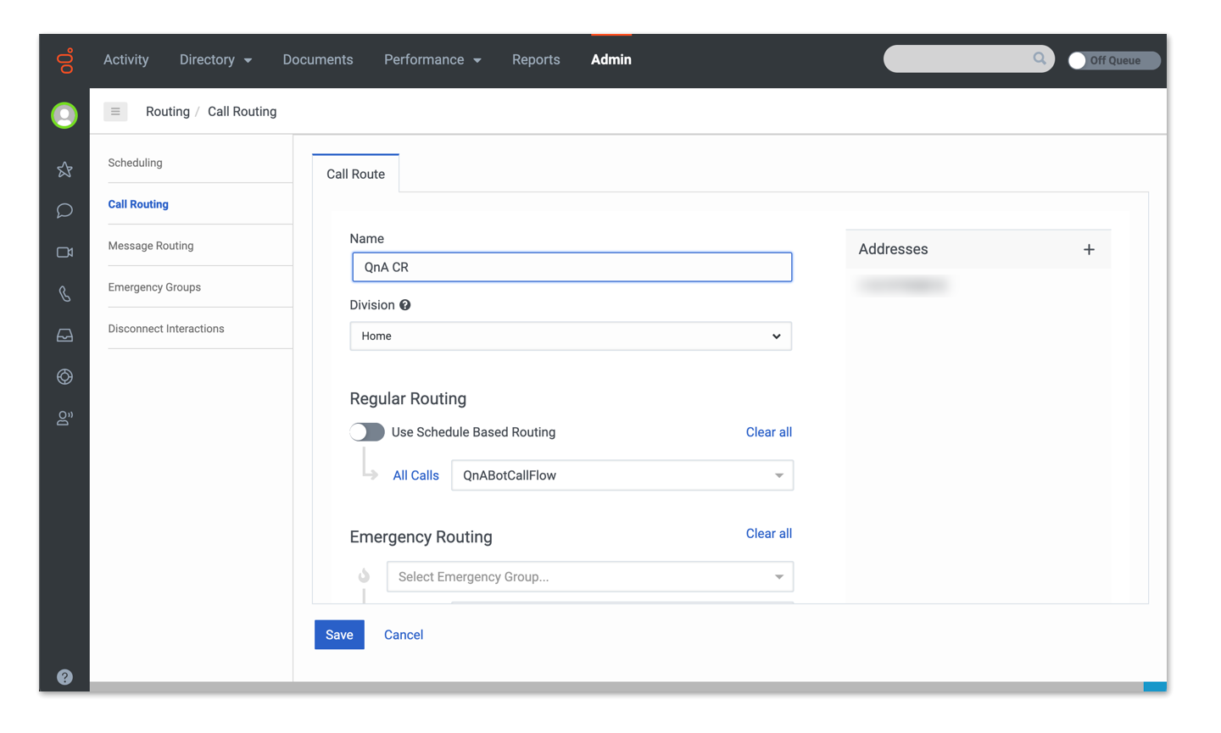Select the Call Route tab

[355, 174]
